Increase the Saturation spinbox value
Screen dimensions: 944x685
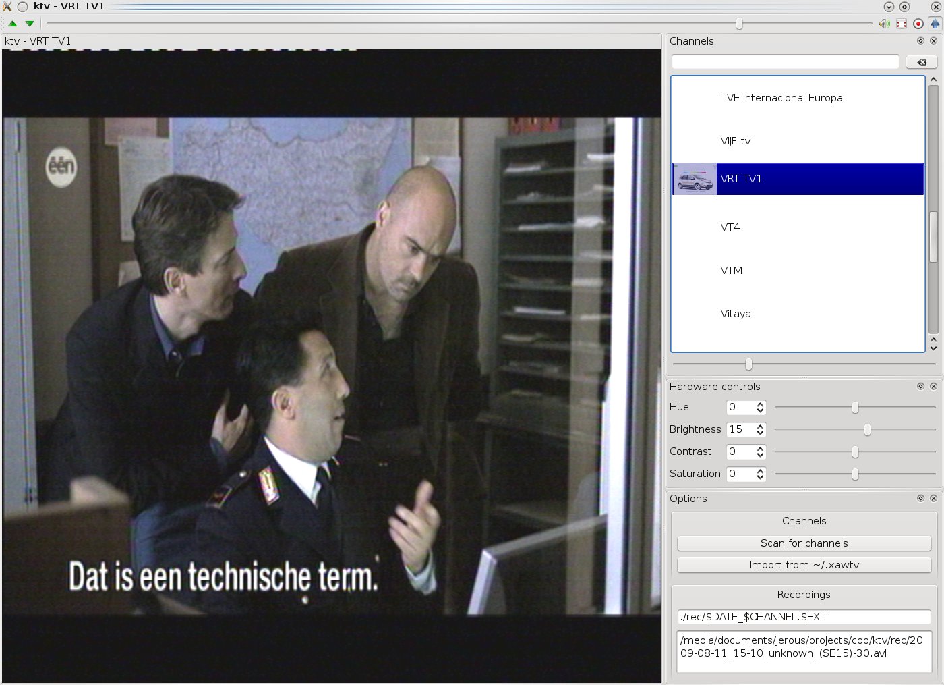(761, 471)
